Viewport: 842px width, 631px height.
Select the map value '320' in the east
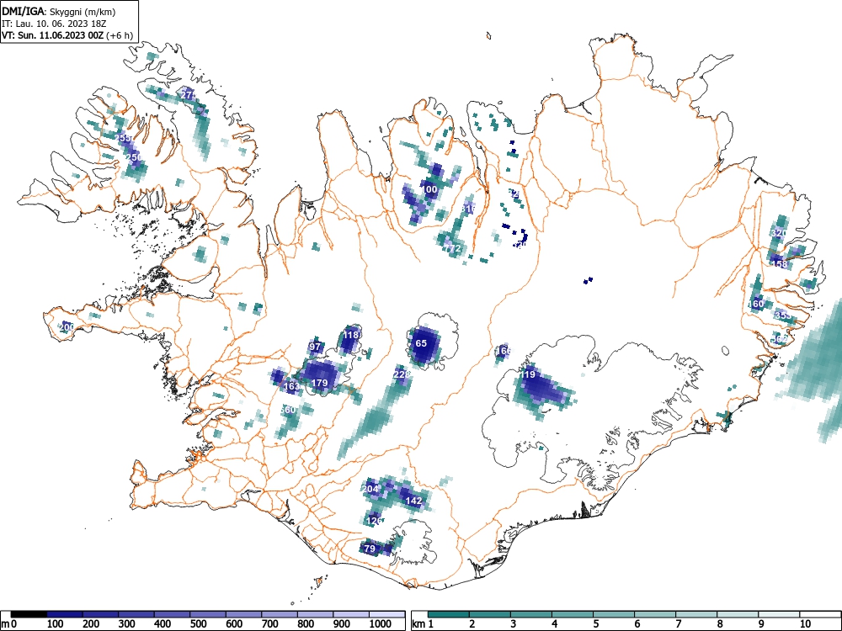778,233
